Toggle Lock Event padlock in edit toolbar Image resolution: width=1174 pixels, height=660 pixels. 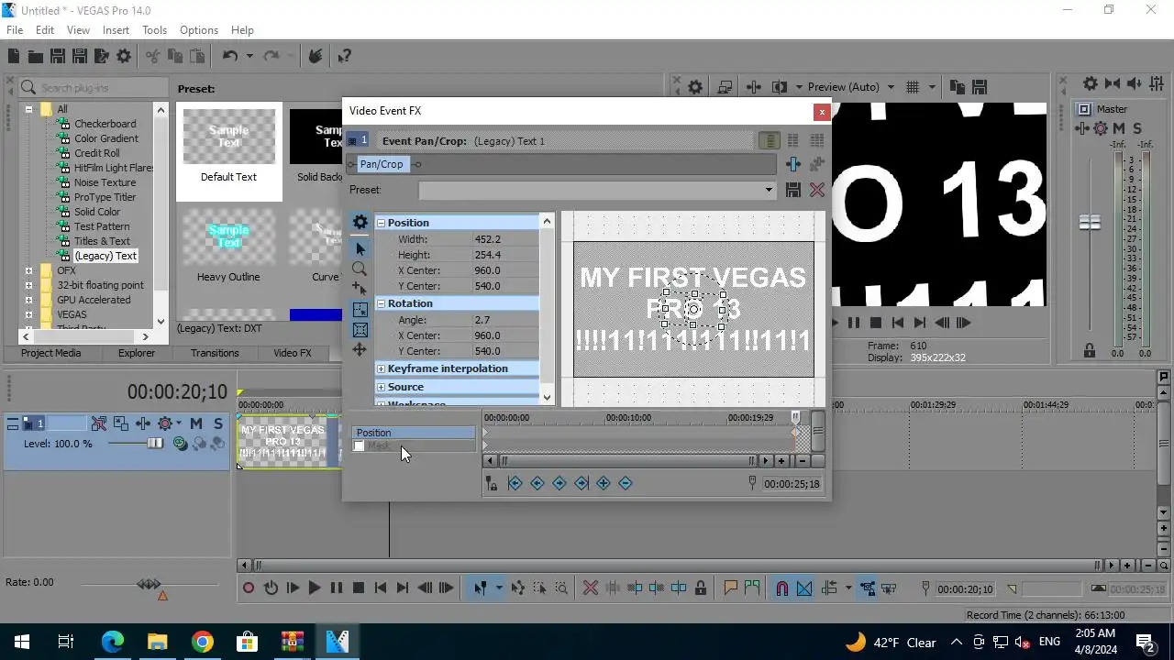[x=701, y=588]
